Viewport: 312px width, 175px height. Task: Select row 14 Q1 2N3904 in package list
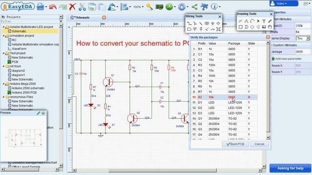coord(224,119)
